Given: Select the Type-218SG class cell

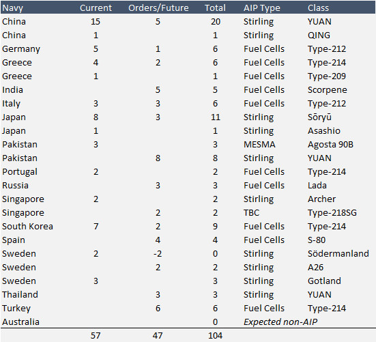Looking at the screenshot, I should 332,213.
